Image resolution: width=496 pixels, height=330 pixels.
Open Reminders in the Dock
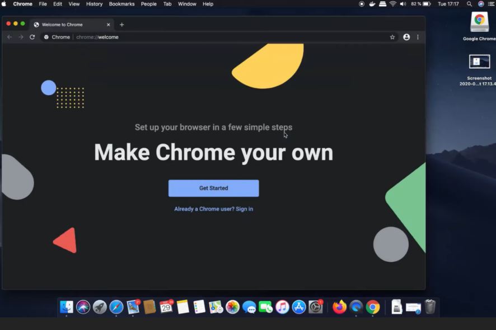pos(199,307)
